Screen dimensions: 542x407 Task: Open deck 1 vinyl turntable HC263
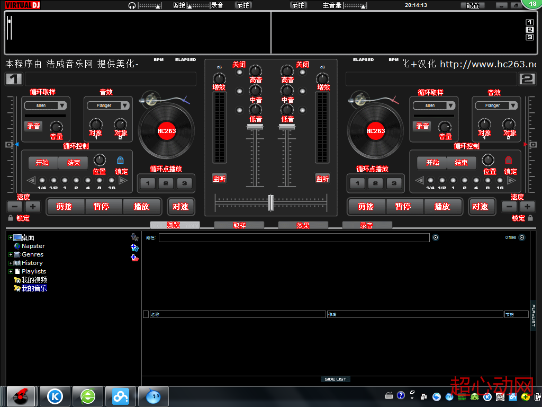[x=167, y=131]
